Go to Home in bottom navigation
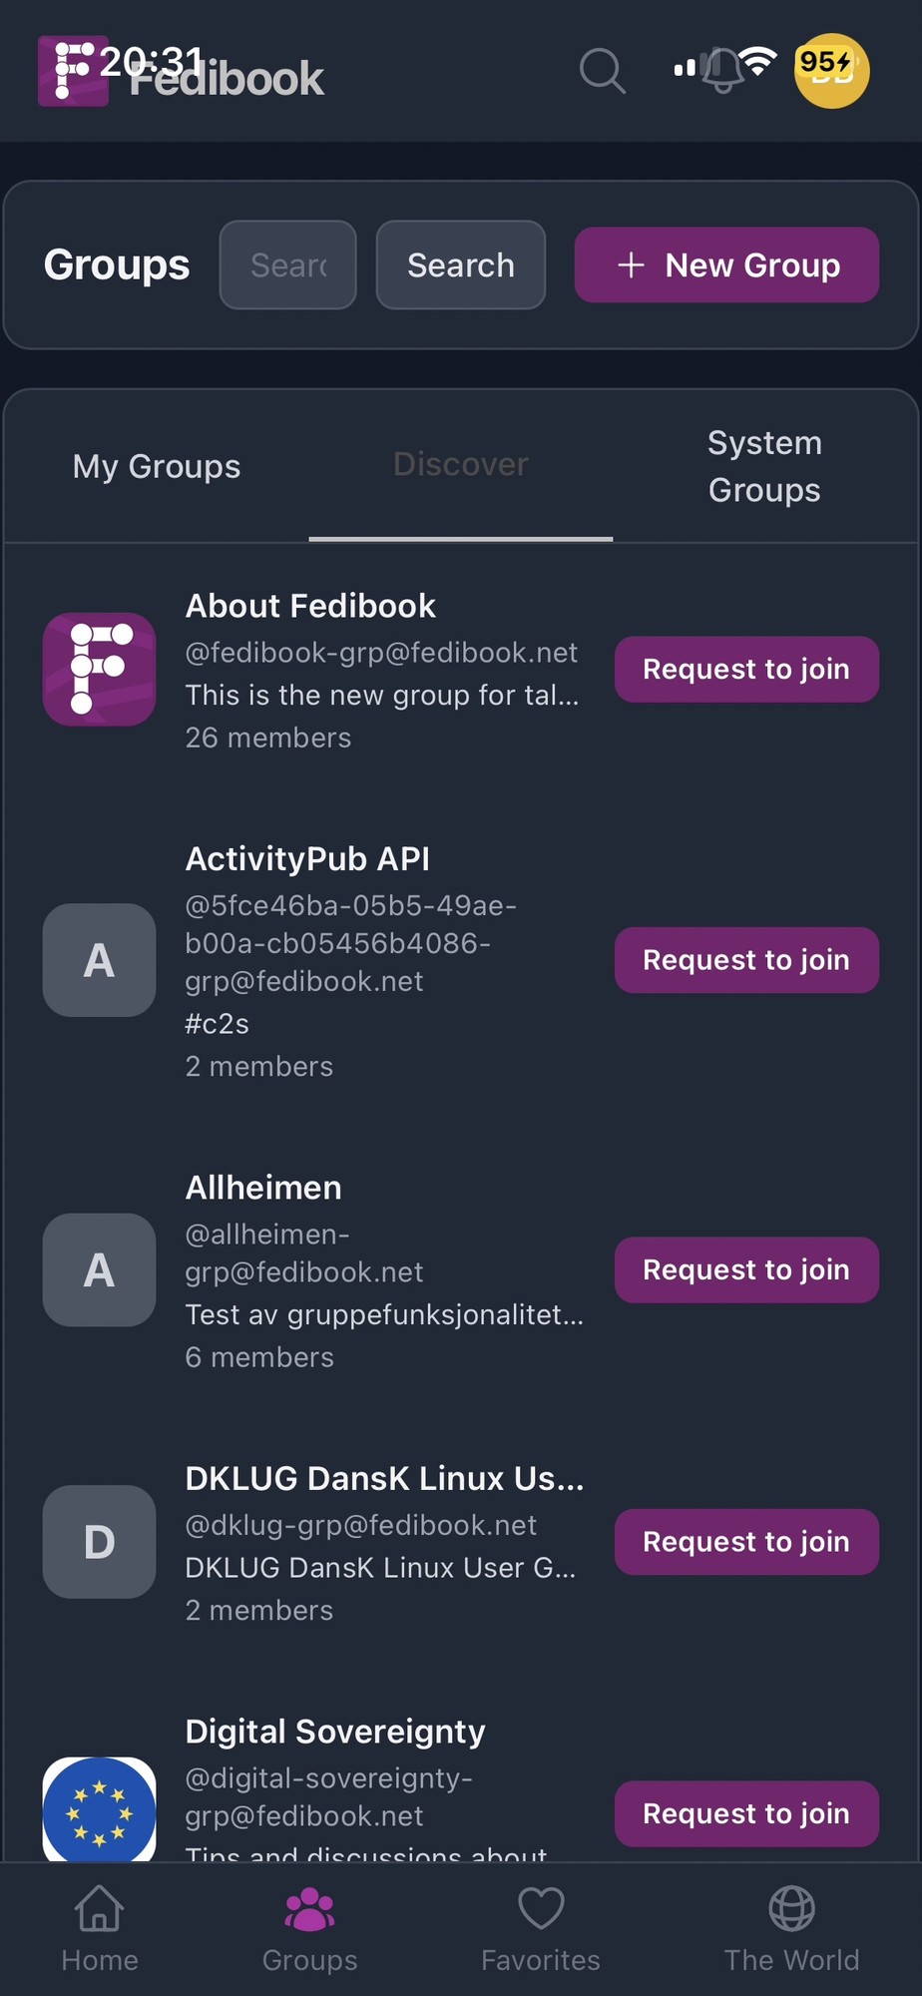 pyautogui.click(x=100, y=1928)
